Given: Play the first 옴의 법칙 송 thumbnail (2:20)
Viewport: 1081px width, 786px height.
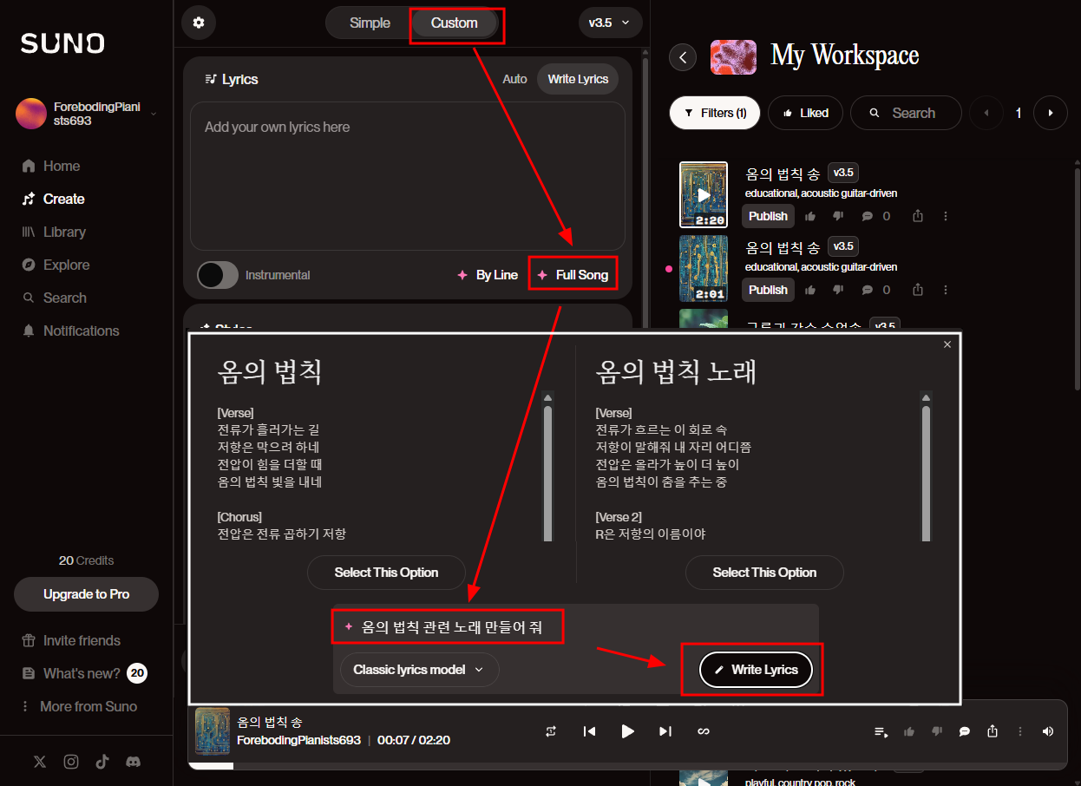Looking at the screenshot, I should (x=704, y=195).
